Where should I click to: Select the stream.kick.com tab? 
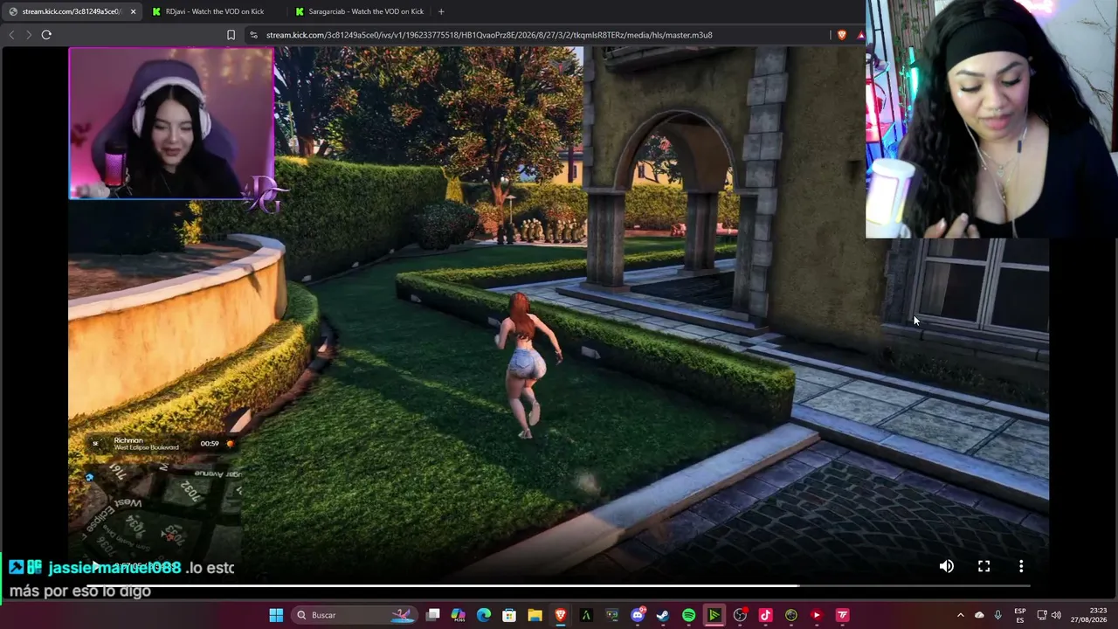(x=72, y=11)
